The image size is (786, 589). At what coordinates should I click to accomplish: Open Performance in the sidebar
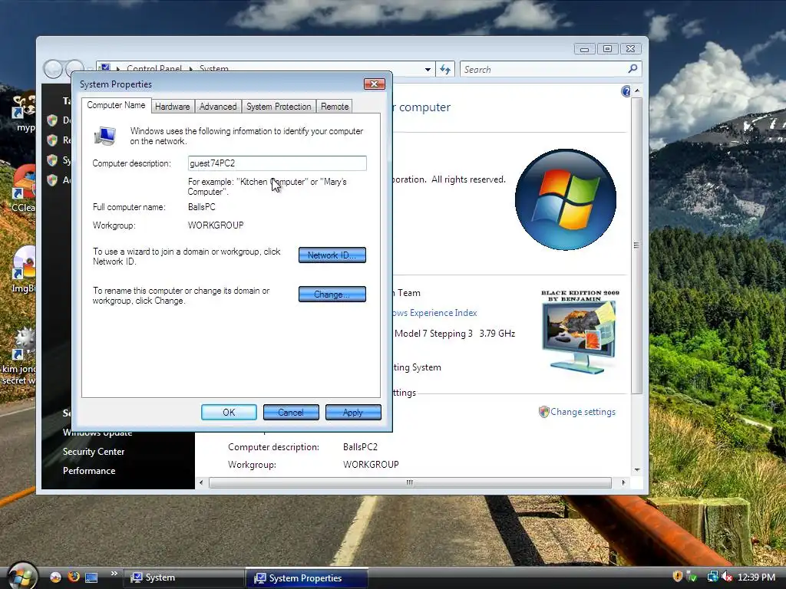(89, 471)
